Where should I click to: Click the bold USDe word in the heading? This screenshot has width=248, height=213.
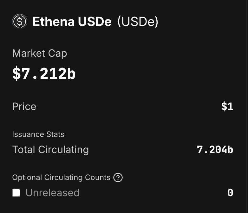[x=95, y=22]
